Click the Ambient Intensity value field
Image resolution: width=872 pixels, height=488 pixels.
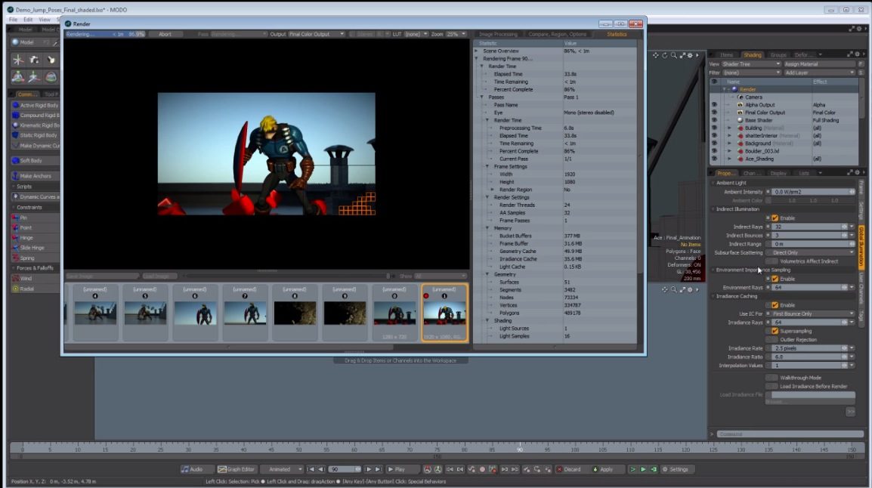tap(812, 193)
